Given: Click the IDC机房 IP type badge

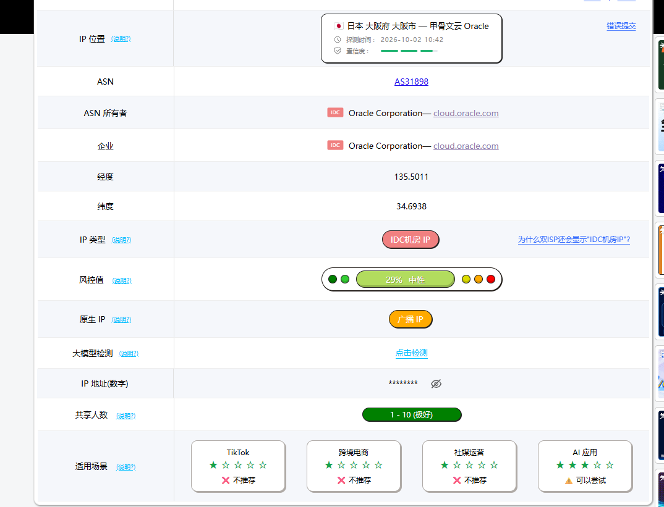Looking at the screenshot, I should [411, 240].
